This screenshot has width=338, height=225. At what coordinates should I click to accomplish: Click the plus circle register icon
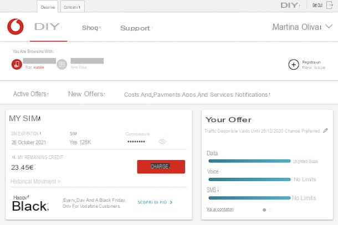coord(294,65)
